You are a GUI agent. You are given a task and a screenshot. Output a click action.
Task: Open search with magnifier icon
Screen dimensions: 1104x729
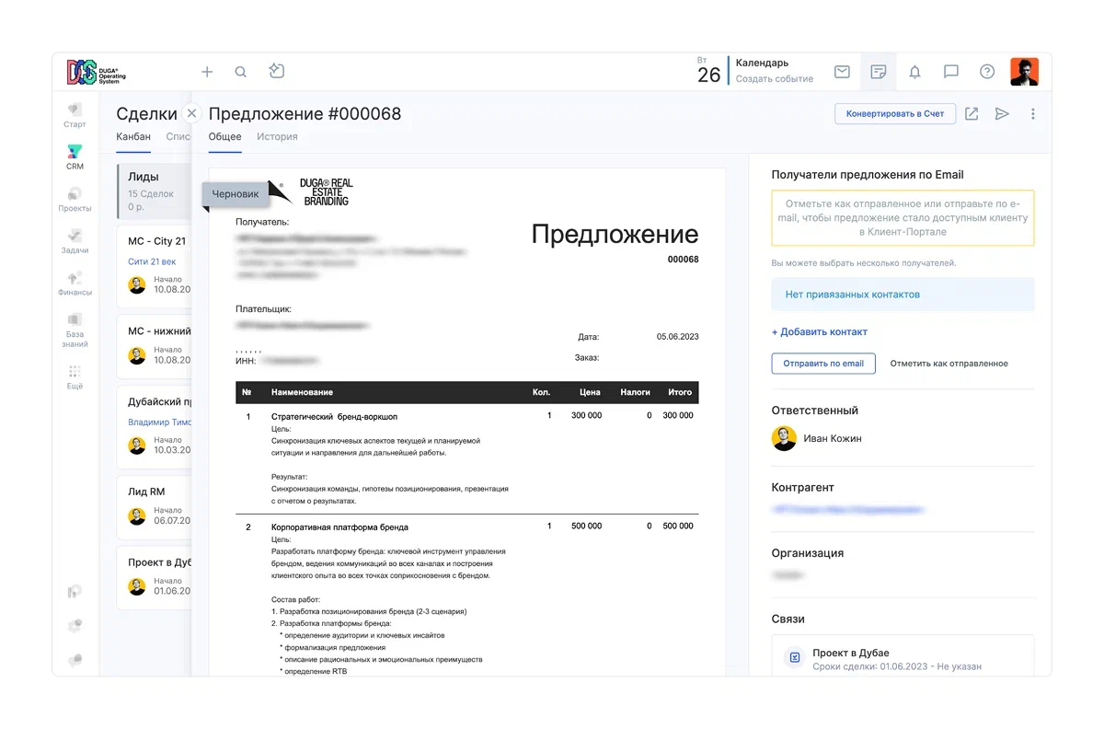240,72
